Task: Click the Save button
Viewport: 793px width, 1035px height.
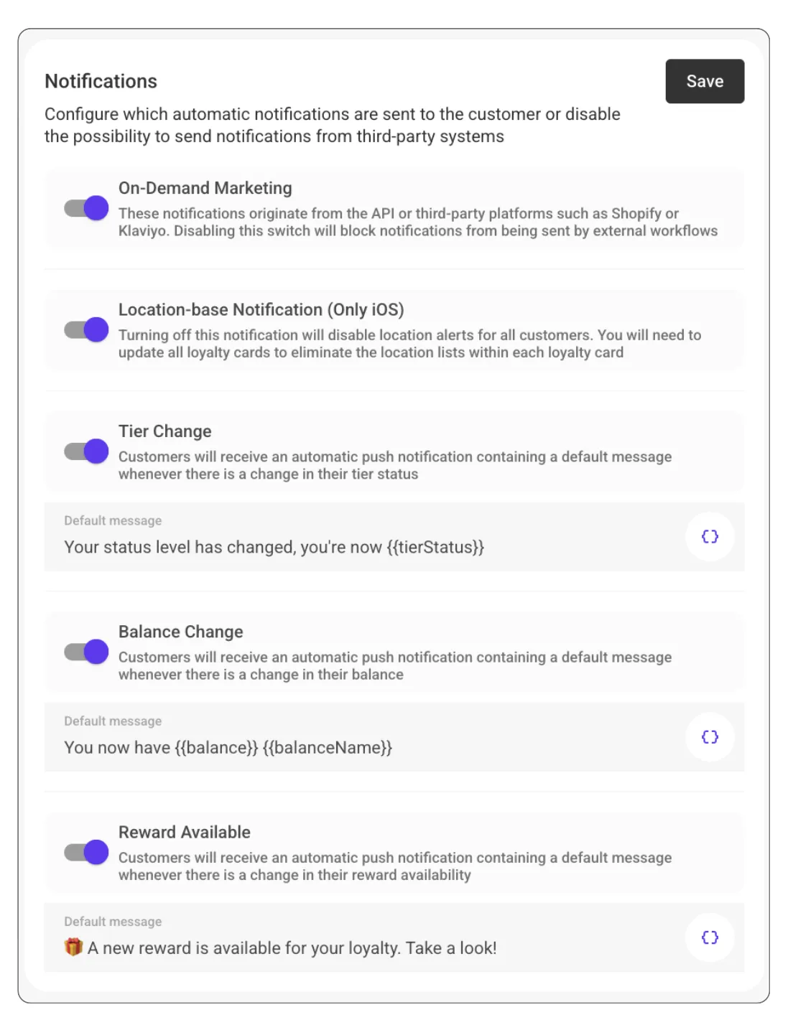Action: [704, 81]
